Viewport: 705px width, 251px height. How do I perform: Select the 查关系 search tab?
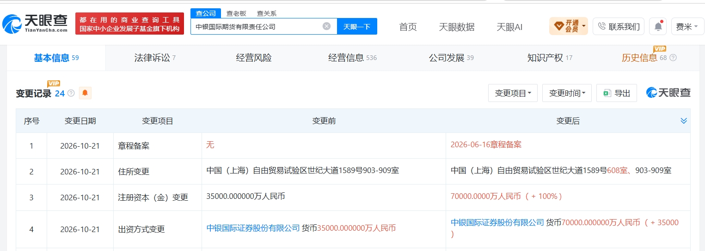coord(267,13)
